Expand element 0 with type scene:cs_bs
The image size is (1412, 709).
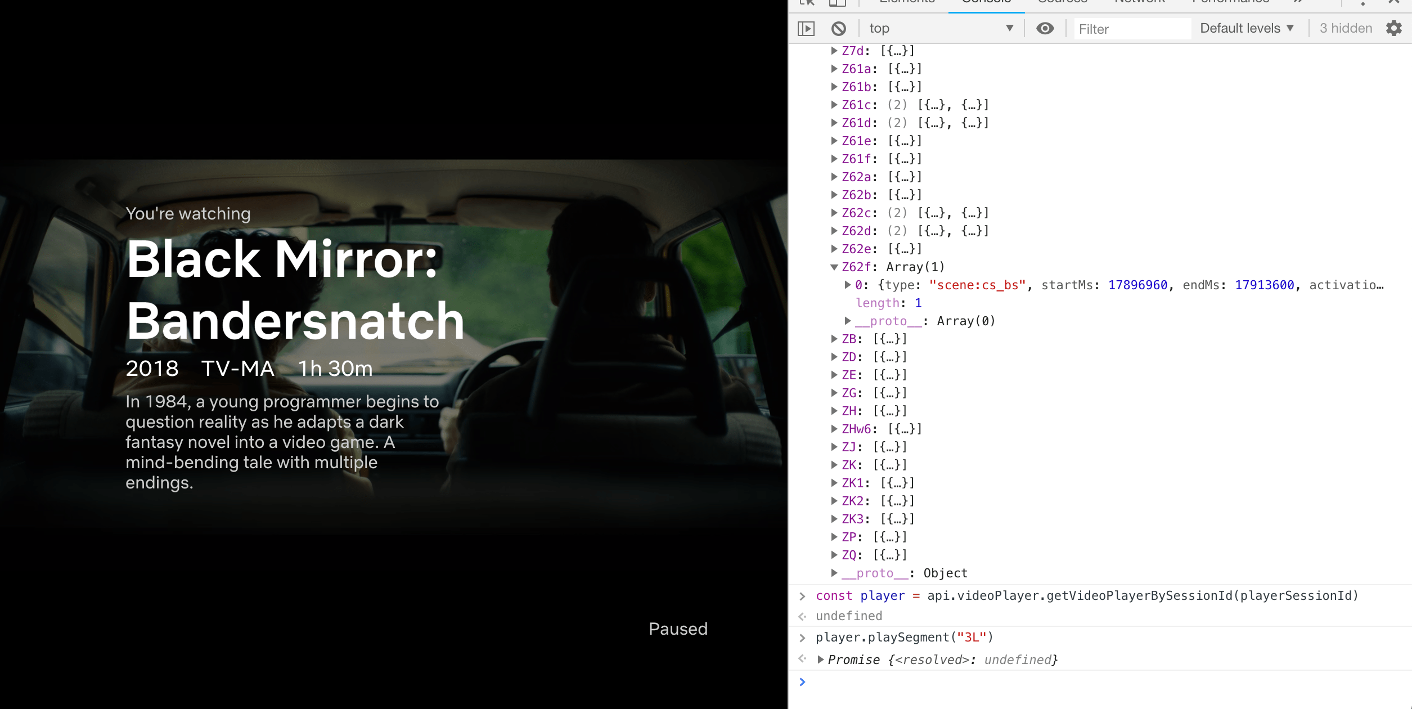[848, 285]
